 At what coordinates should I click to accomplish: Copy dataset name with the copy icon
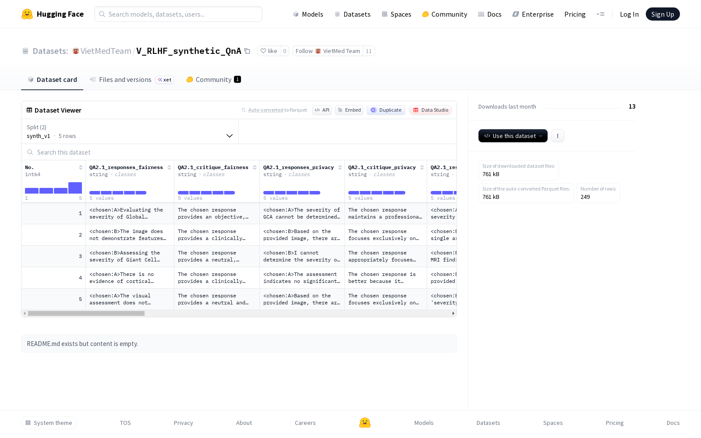tap(247, 51)
